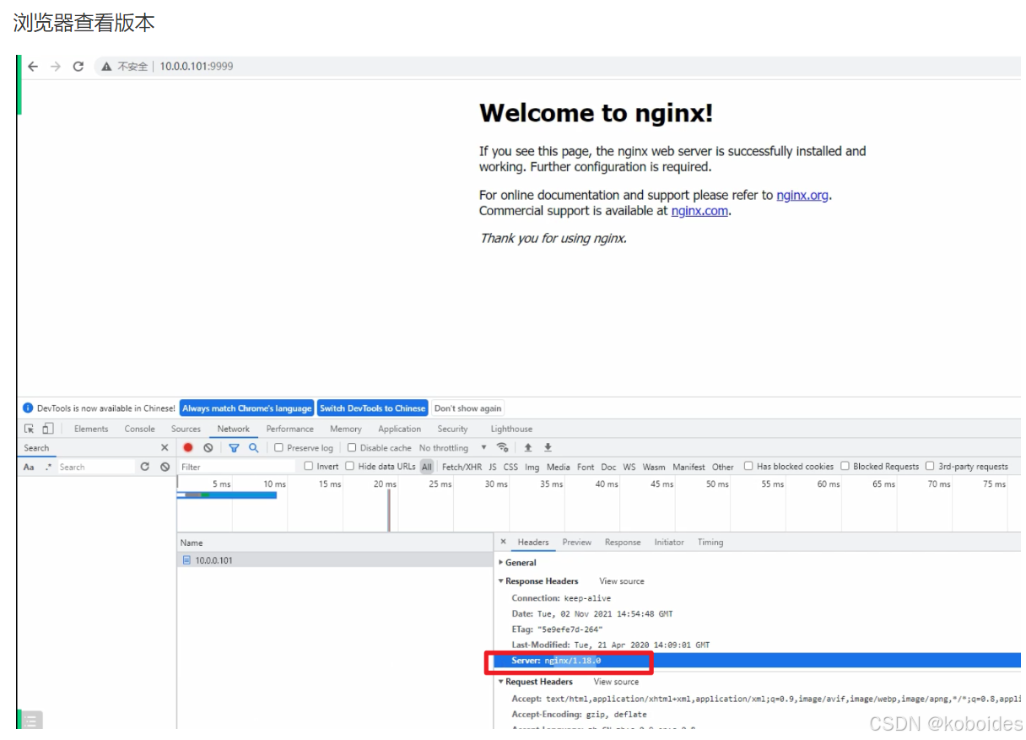Clear the network log
The image size is (1026, 740).
click(208, 448)
